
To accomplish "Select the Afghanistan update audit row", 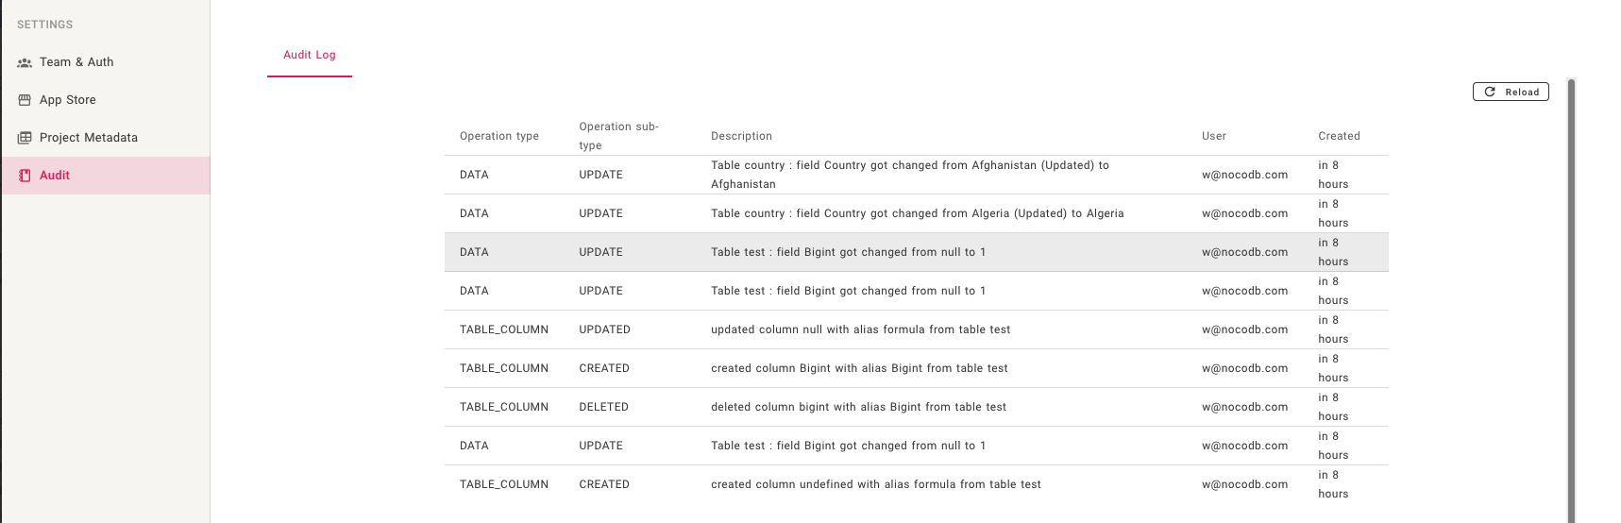I will point(916,175).
